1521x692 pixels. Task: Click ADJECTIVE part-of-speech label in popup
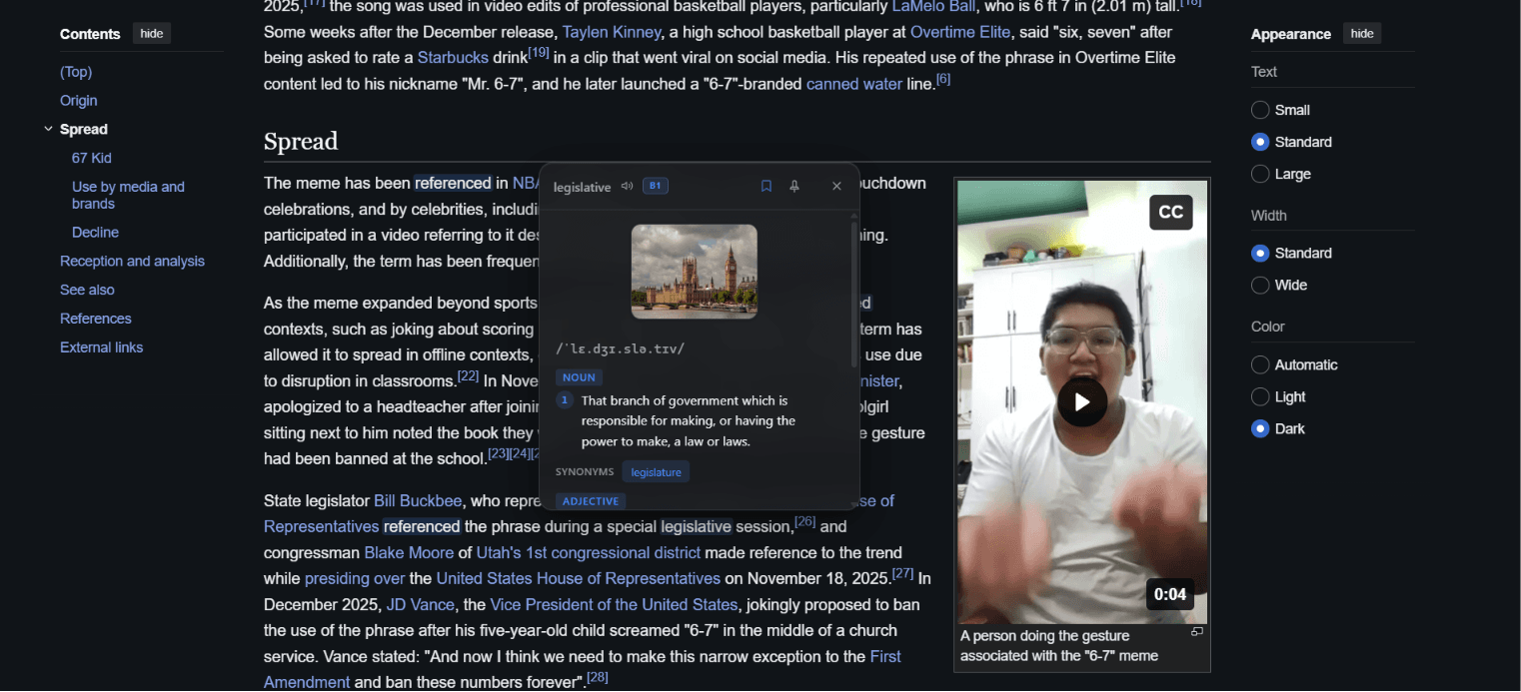tap(590, 501)
